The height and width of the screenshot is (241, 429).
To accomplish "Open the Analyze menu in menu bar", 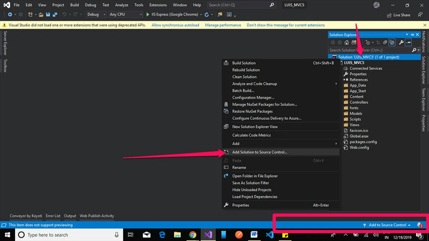I will 122,5.
